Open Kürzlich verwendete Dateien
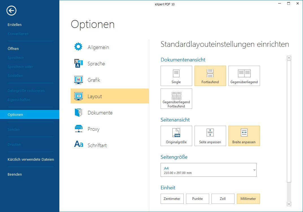Viewport: 303px width, 212px height. [31, 159]
